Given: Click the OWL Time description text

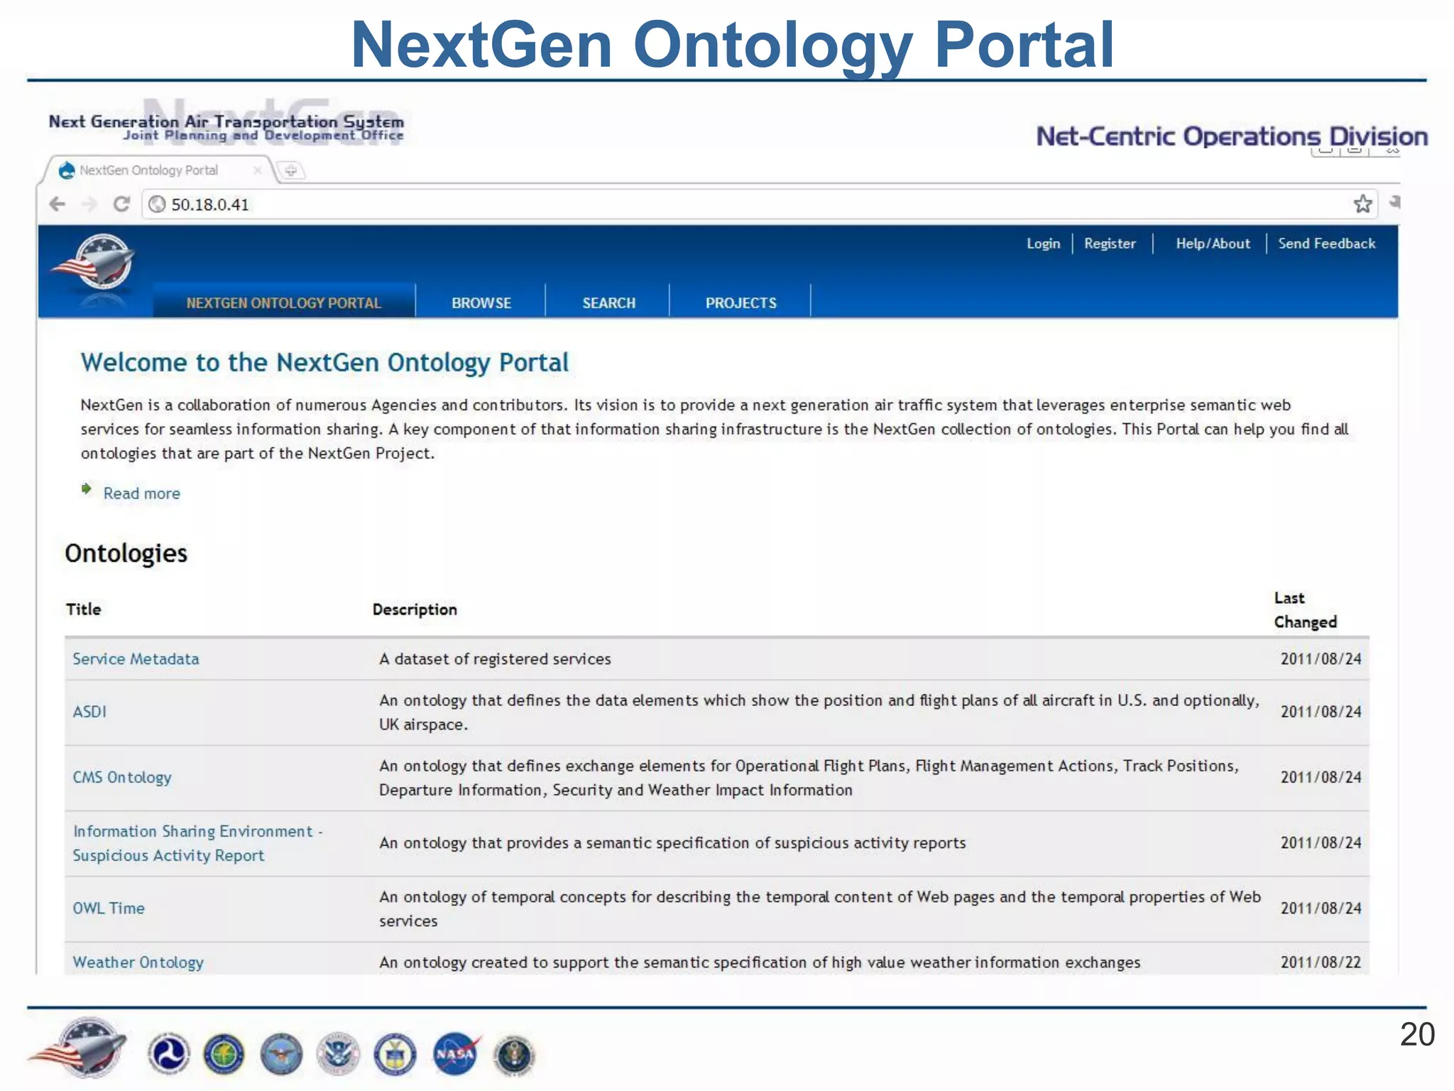Looking at the screenshot, I should click(x=820, y=909).
